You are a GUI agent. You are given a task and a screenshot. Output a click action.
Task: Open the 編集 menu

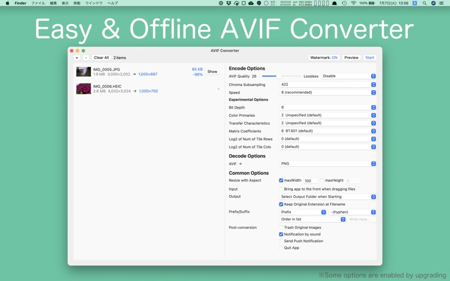point(53,3)
